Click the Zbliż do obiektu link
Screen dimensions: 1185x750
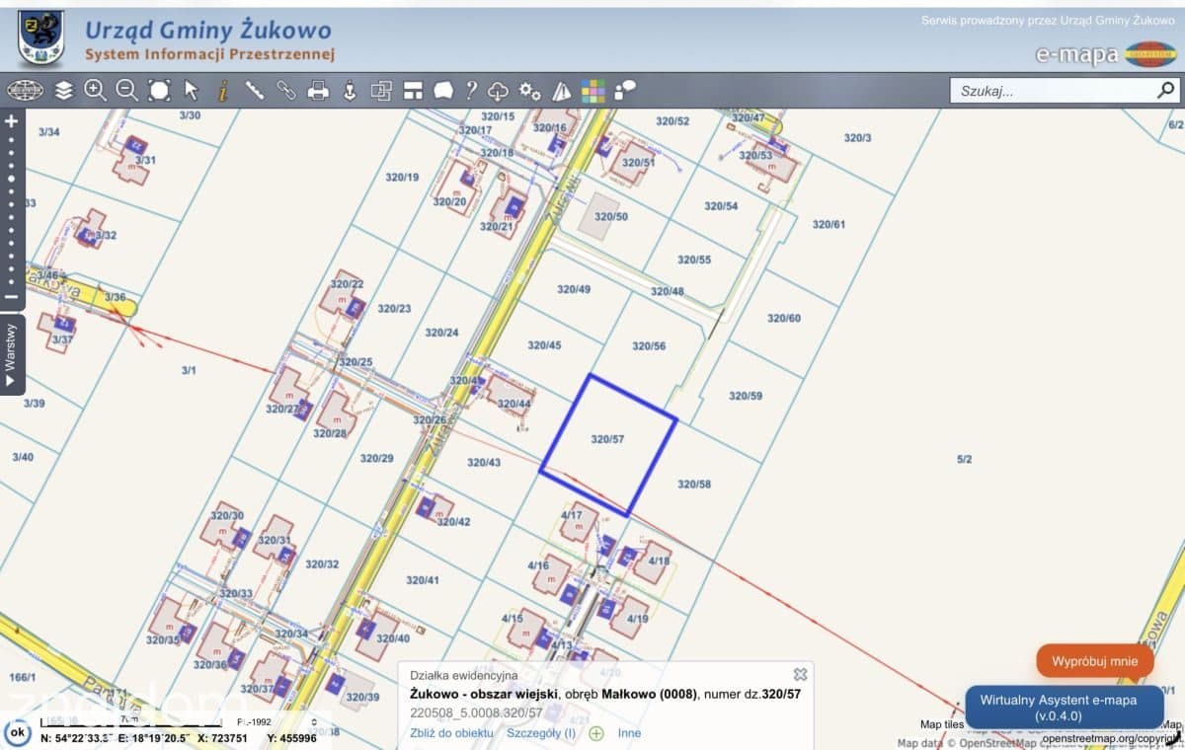click(451, 733)
